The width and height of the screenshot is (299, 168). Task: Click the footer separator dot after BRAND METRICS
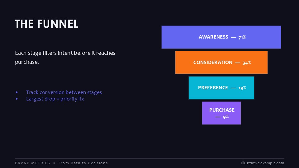[54, 163]
